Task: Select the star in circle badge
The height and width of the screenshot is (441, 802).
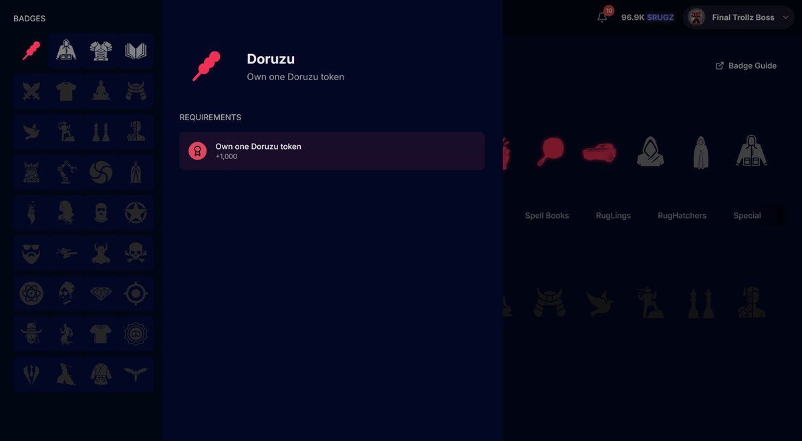Action: click(x=136, y=212)
